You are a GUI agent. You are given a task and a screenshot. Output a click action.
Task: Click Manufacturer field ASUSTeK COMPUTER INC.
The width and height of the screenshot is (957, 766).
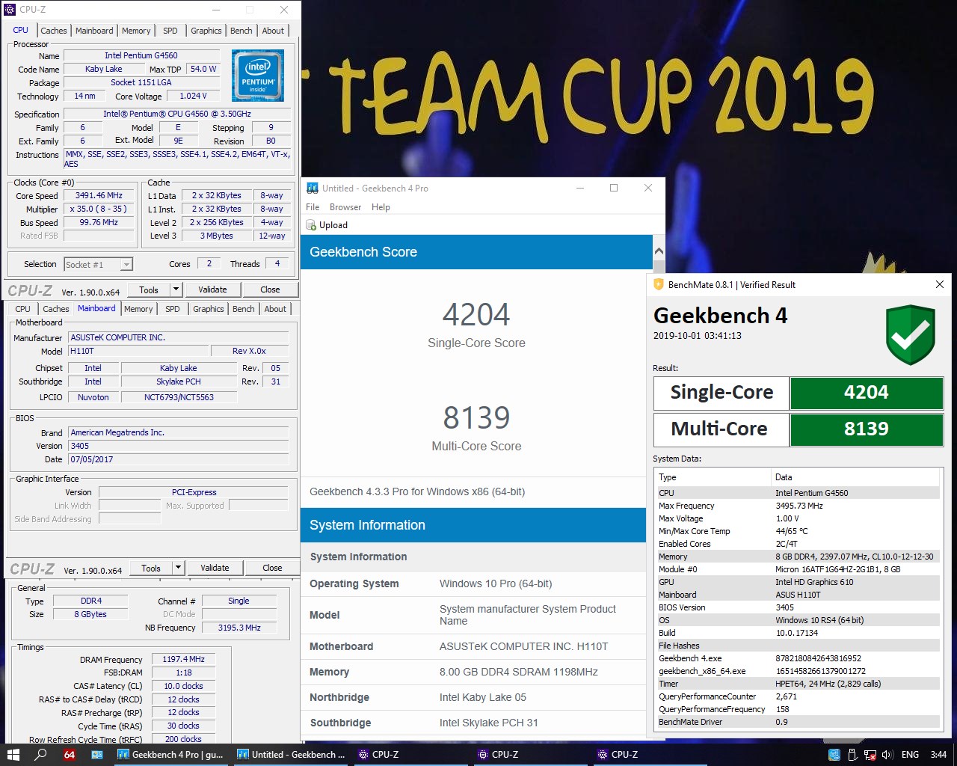click(179, 337)
